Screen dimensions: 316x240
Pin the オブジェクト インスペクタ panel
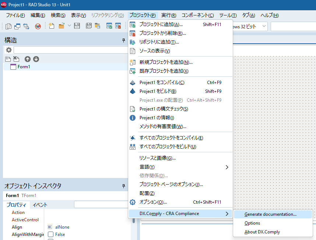(124, 186)
